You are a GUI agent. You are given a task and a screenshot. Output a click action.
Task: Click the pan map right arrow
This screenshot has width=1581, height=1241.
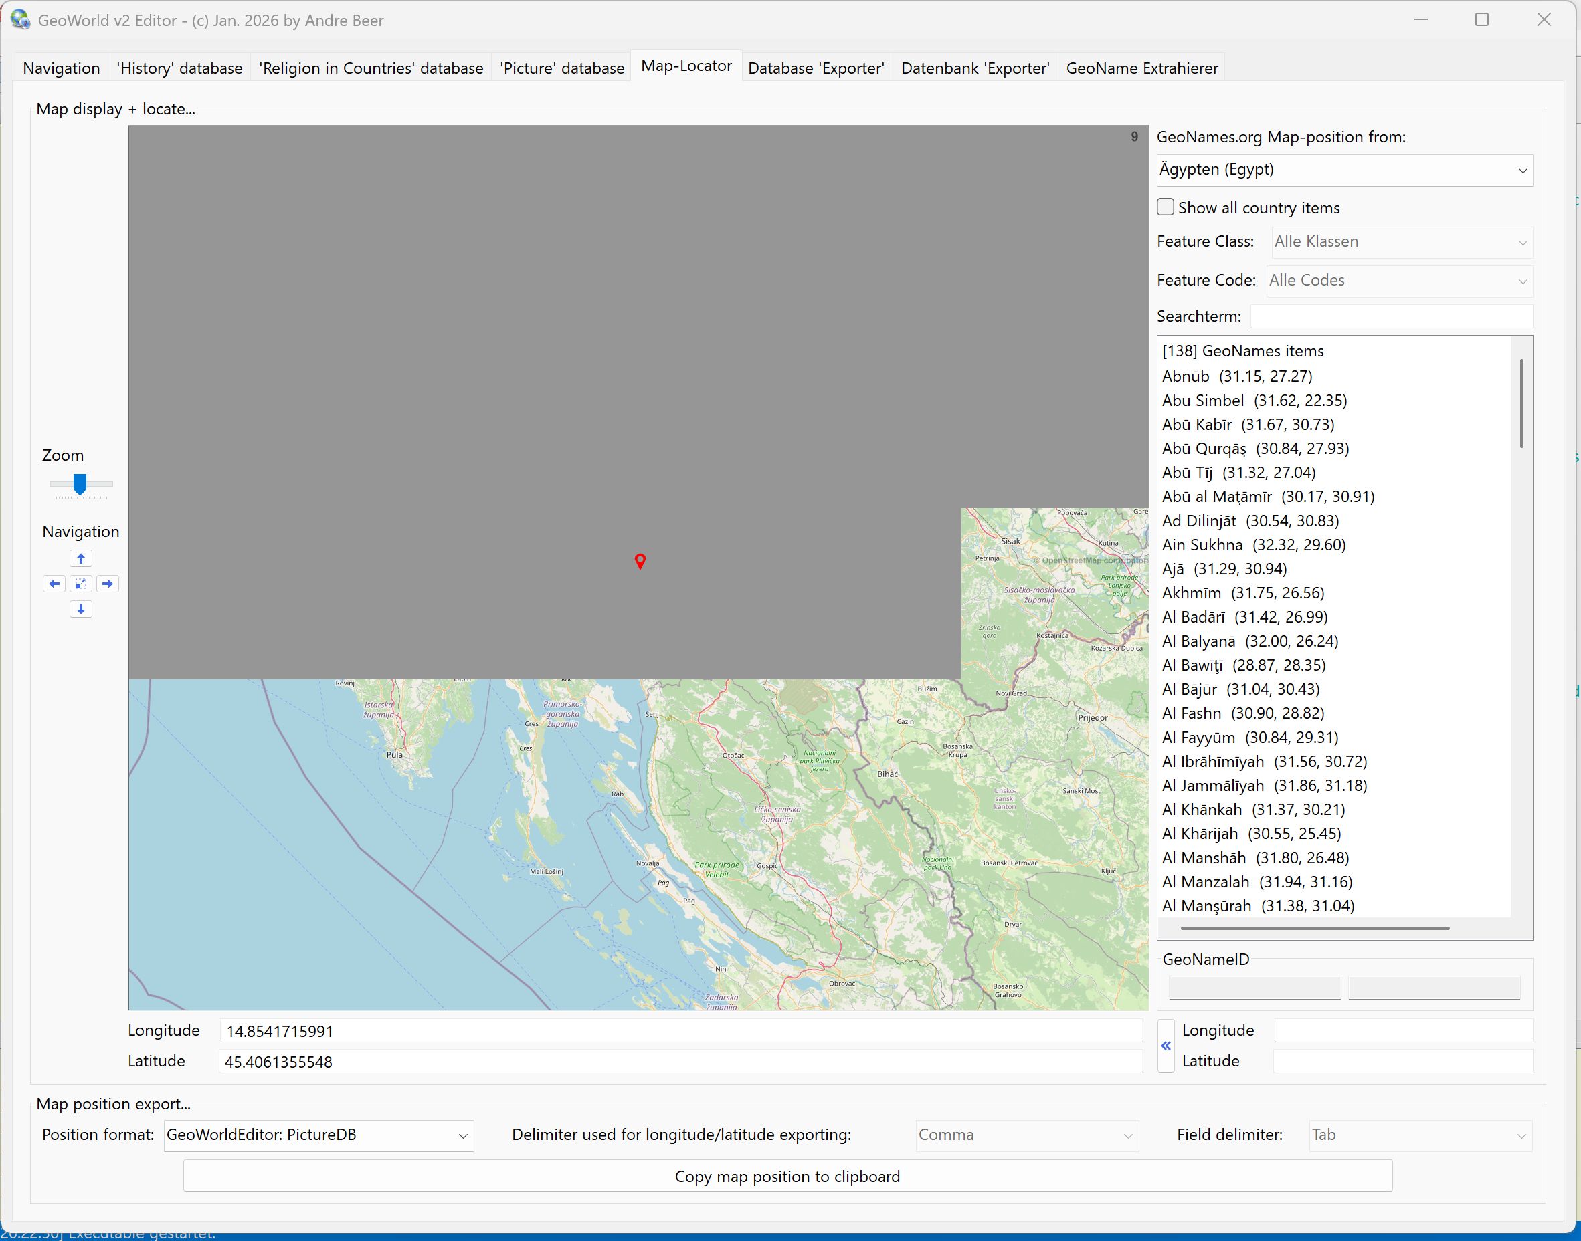[108, 584]
